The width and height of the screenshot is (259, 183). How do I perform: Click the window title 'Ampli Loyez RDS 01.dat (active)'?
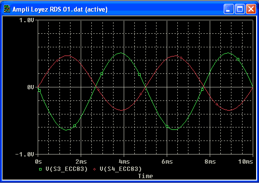point(60,9)
